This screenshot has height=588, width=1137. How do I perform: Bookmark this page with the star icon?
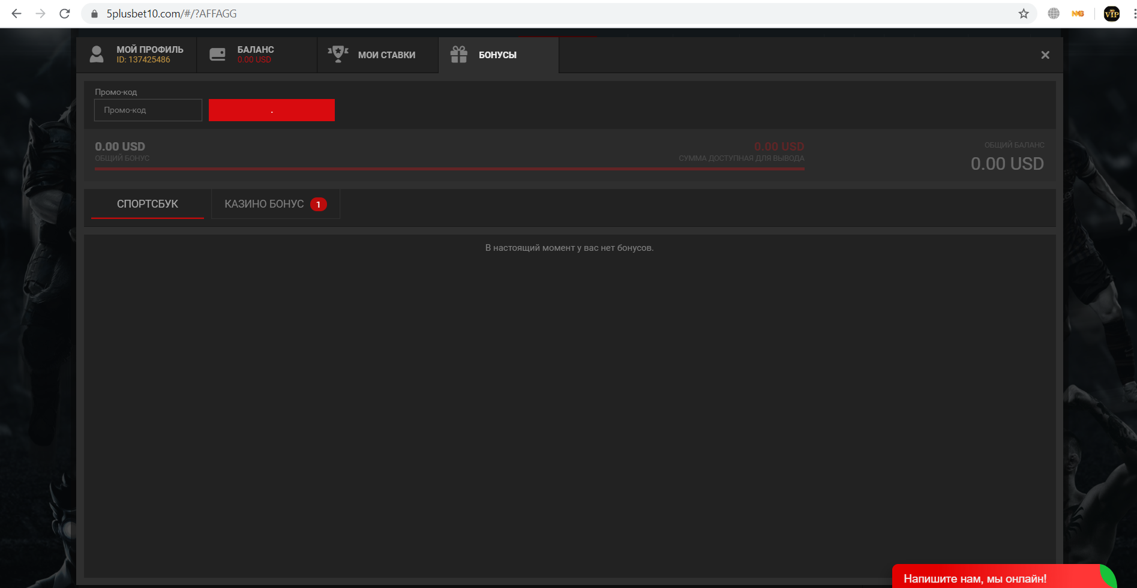[x=1024, y=14]
